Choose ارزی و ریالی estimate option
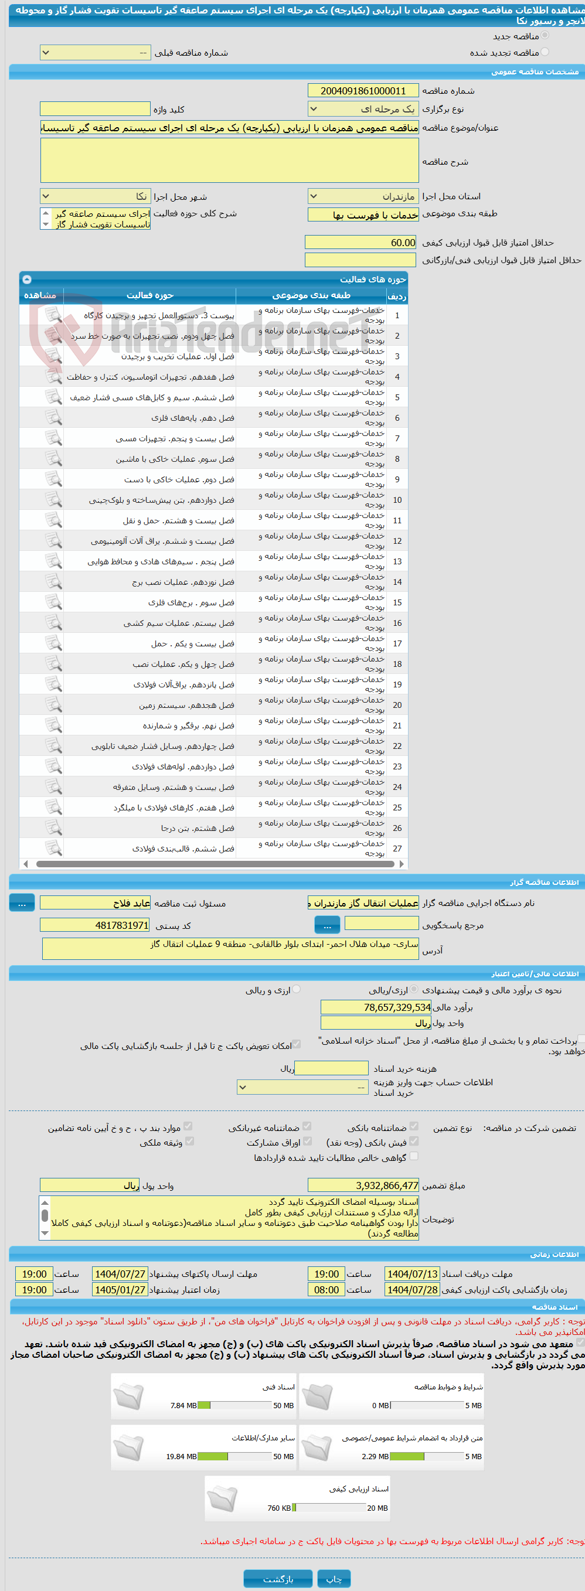The width and height of the screenshot is (585, 1591). click(x=297, y=989)
